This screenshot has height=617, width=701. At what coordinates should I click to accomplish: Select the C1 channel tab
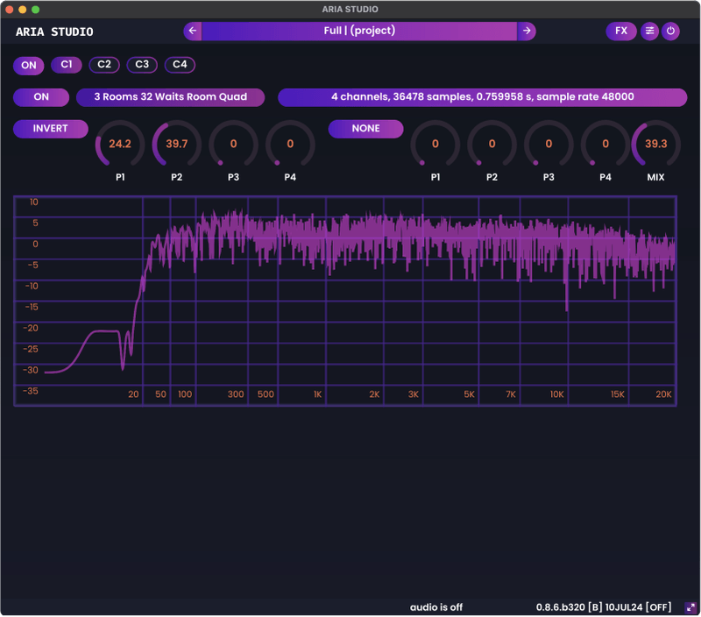click(67, 64)
